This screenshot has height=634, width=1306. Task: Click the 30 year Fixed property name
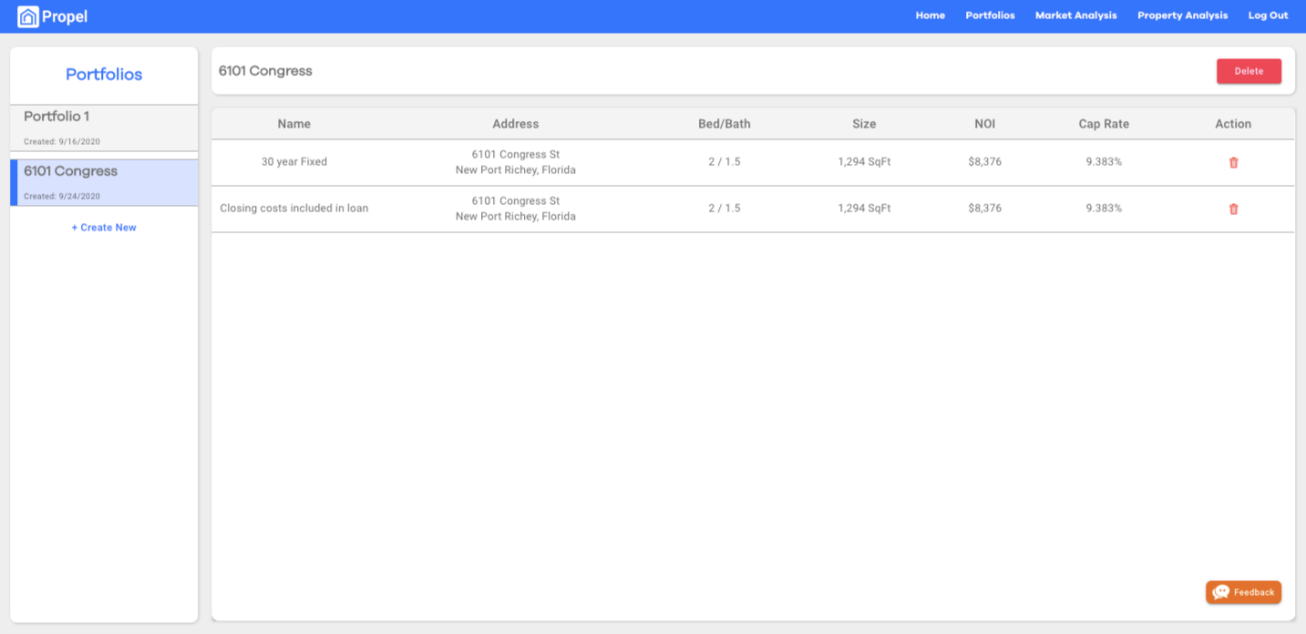click(294, 162)
